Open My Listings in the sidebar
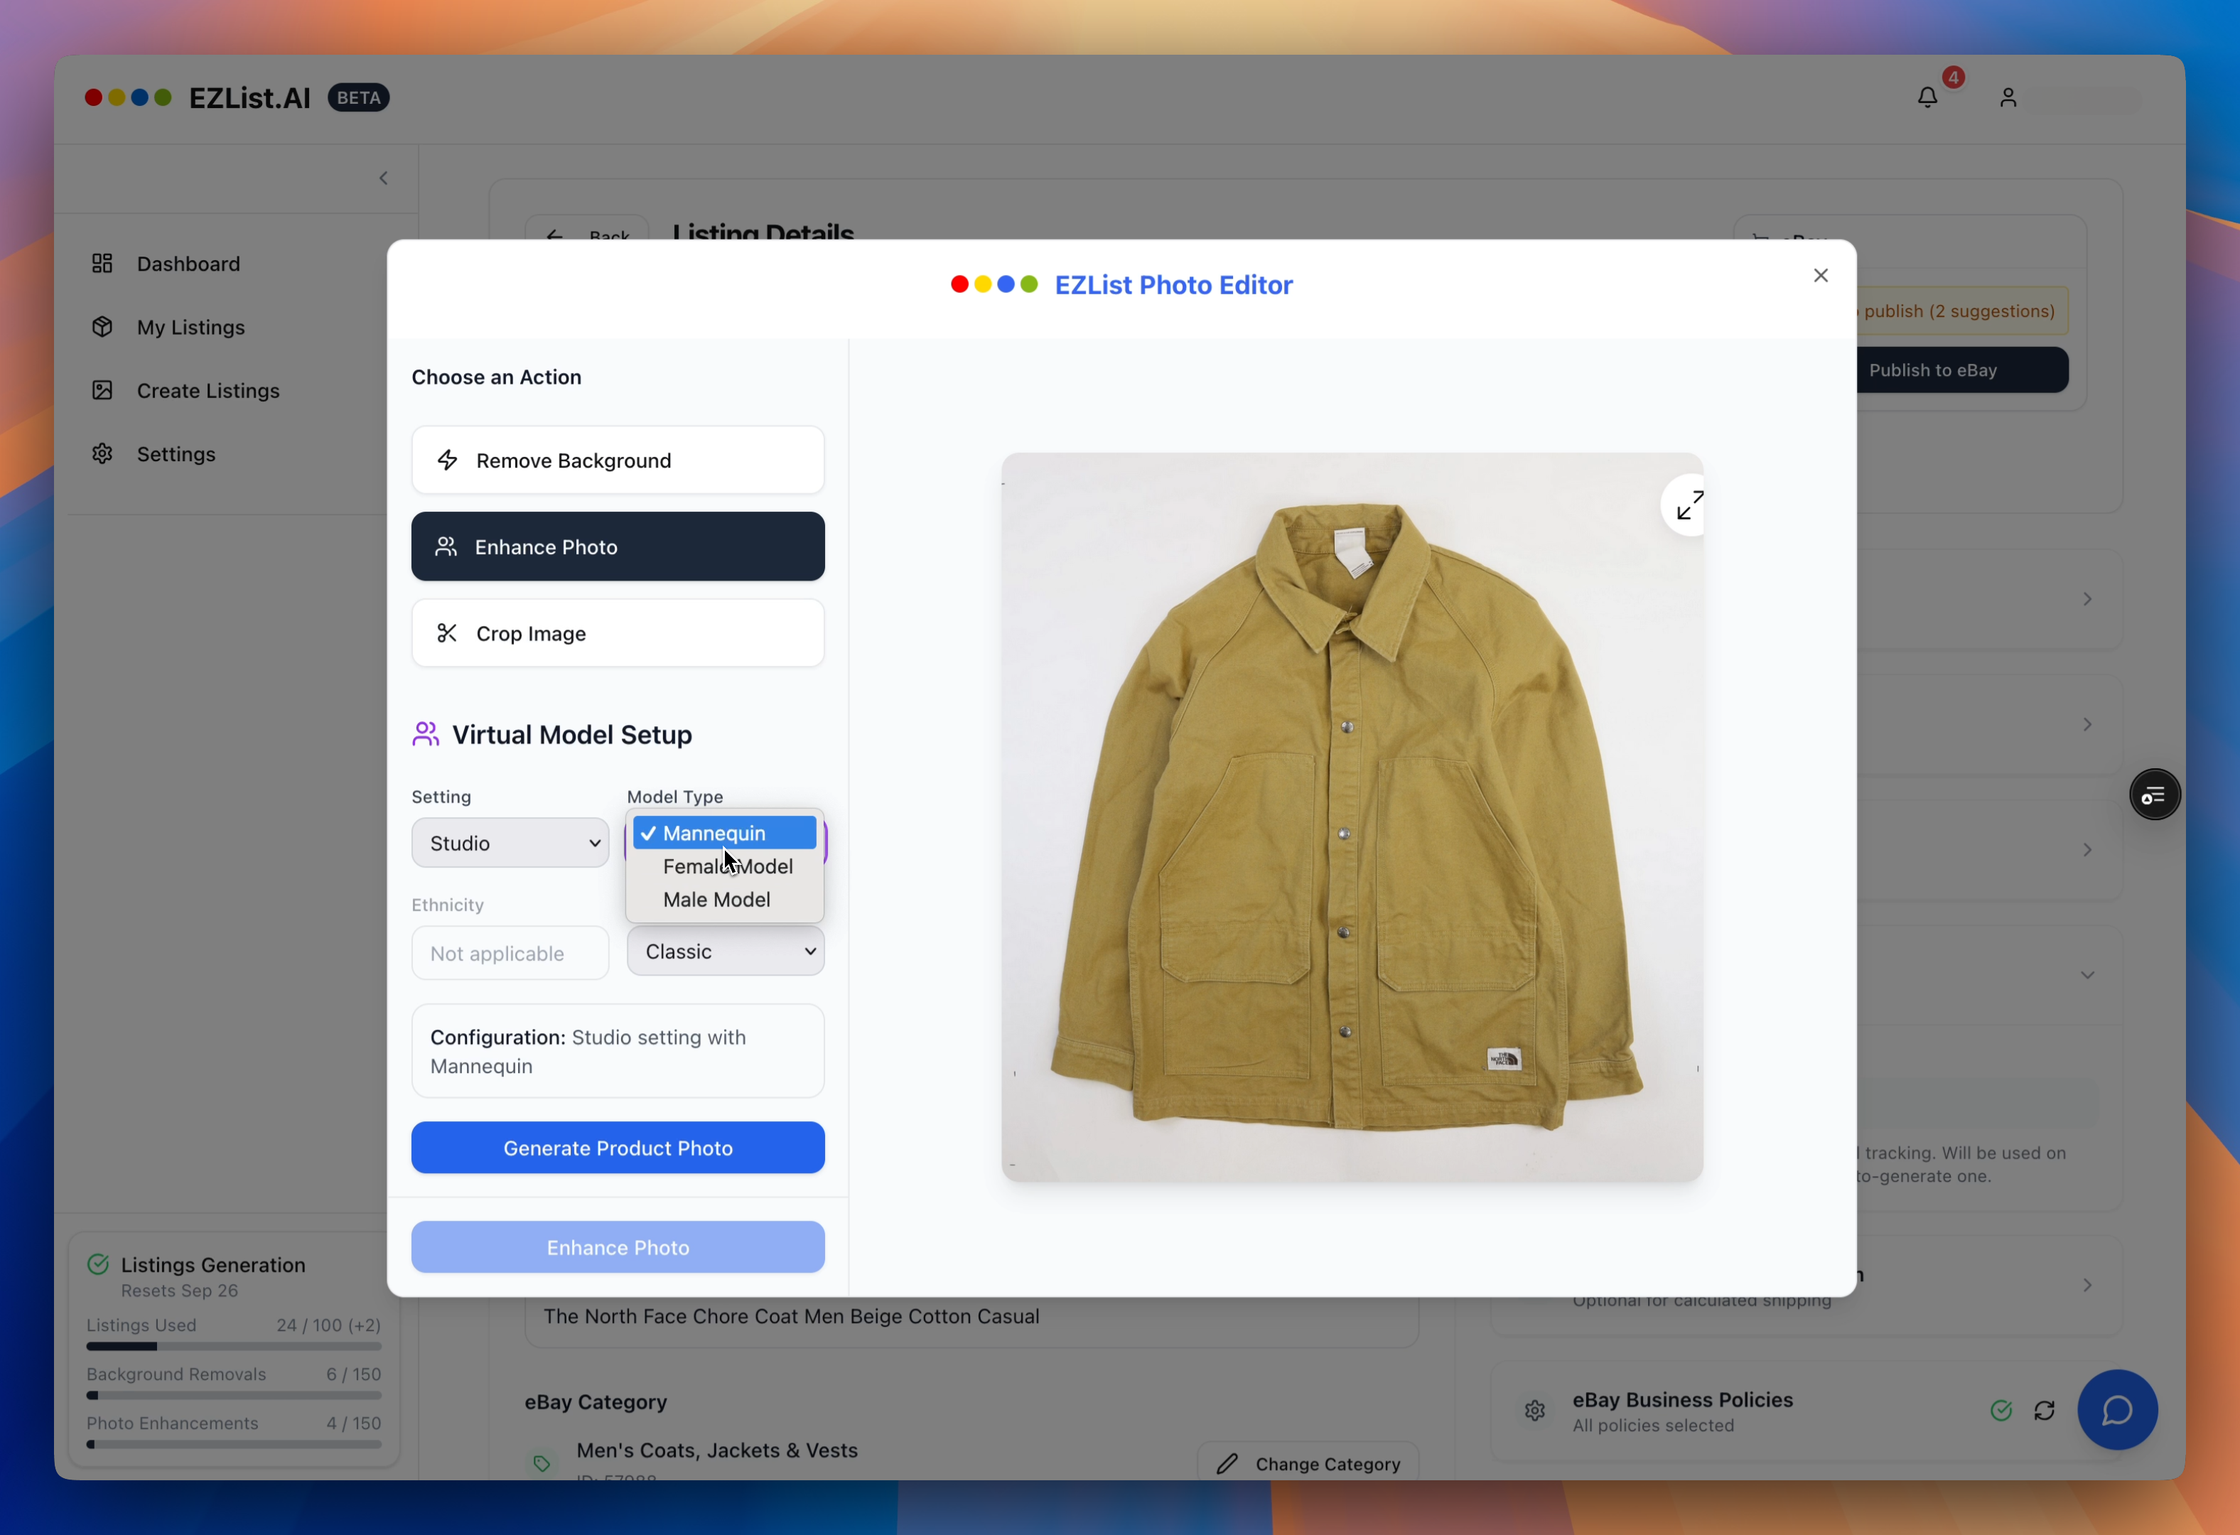Viewport: 2240px width, 1535px height. pos(190,328)
